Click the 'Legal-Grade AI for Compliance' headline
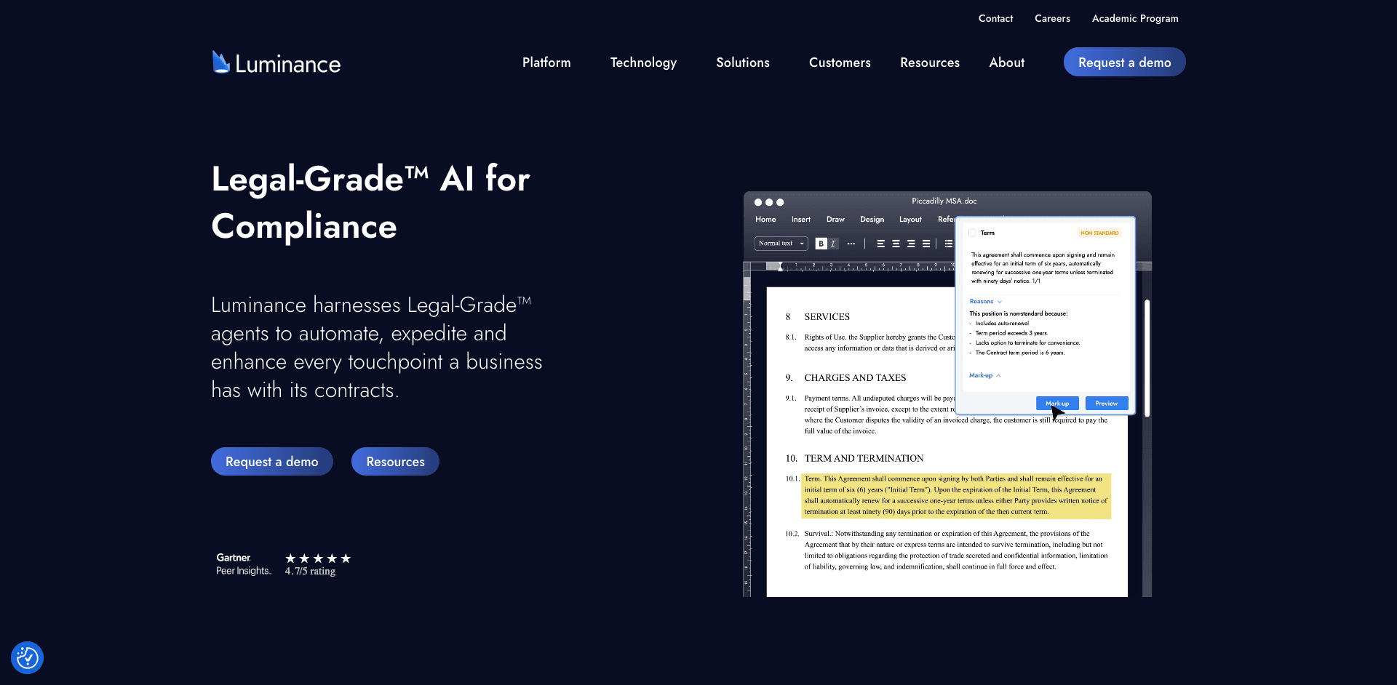Image resolution: width=1397 pixels, height=685 pixels. 370,202
